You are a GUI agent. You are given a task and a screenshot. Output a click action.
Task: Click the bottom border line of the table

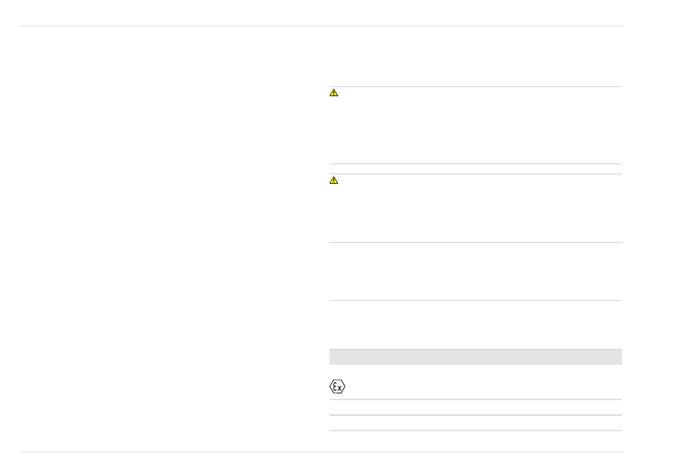(x=475, y=431)
